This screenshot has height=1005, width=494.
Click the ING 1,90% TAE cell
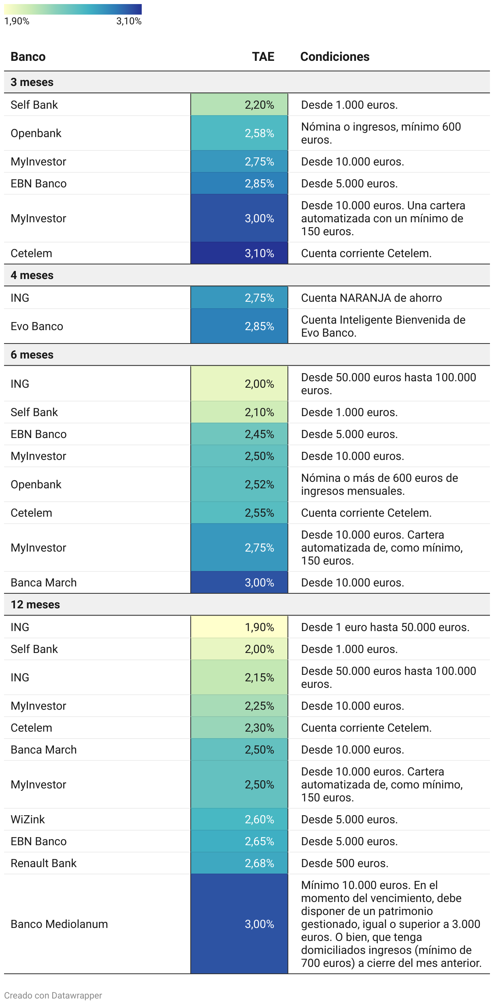pyautogui.click(x=239, y=627)
